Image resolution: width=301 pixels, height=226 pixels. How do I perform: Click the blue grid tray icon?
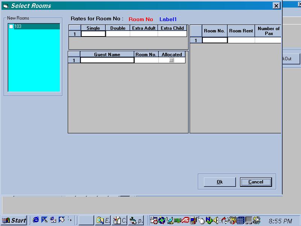tap(240, 220)
